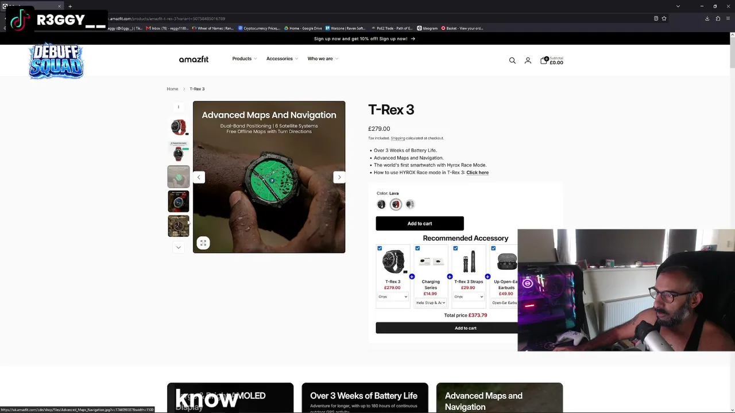Open the HYROX 'Click here' link
This screenshot has width=735, height=413.
point(477,173)
